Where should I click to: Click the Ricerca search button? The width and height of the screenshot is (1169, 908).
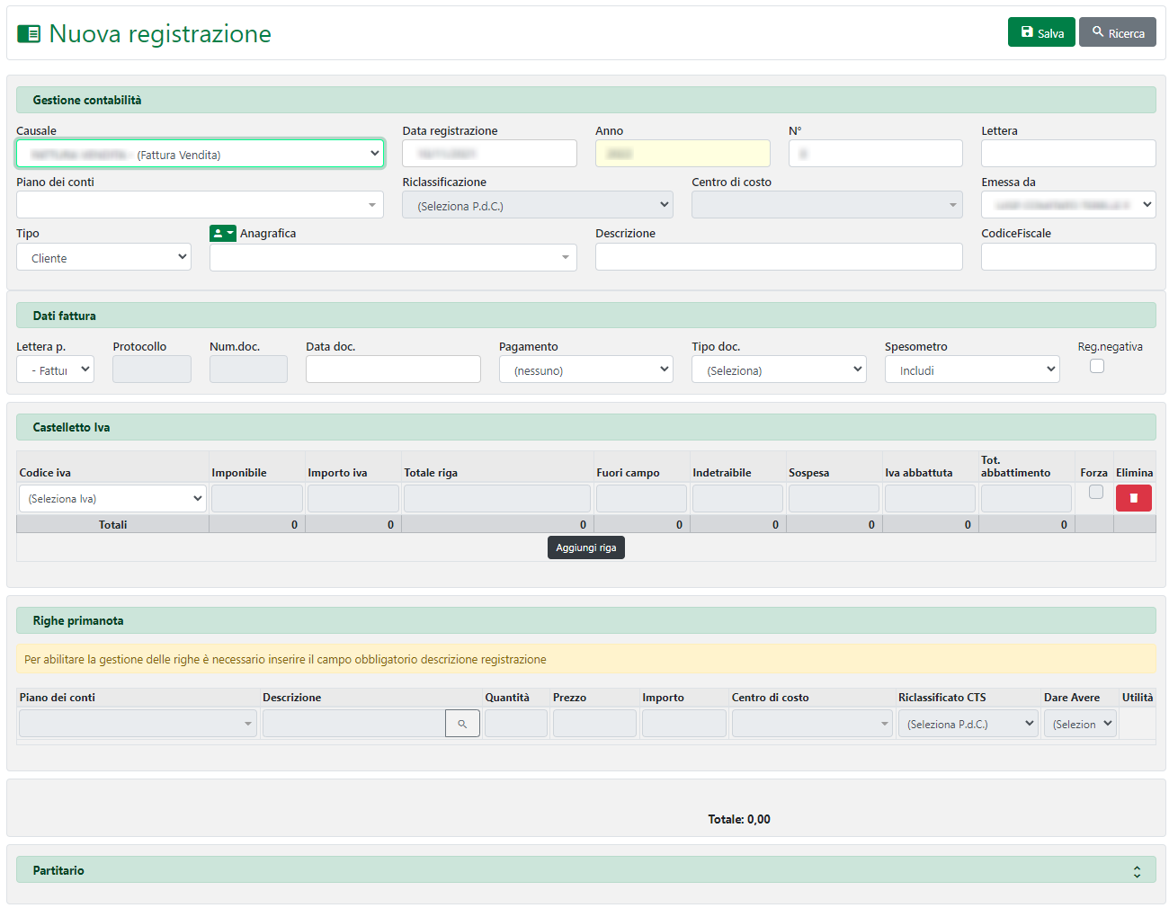click(x=1117, y=32)
